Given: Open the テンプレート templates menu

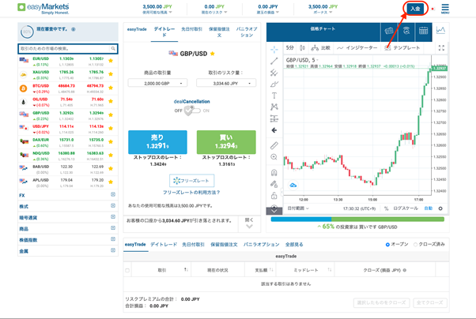Looking at the screenshot, I should point(402,48).
